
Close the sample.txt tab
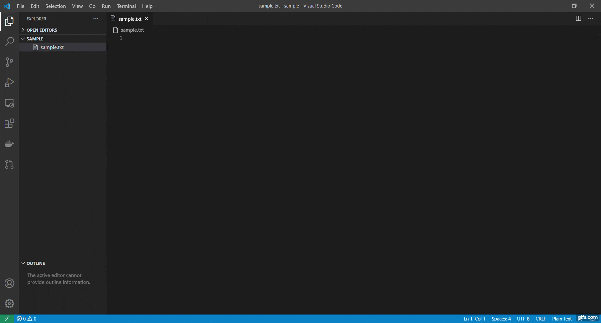click(146, 19)
